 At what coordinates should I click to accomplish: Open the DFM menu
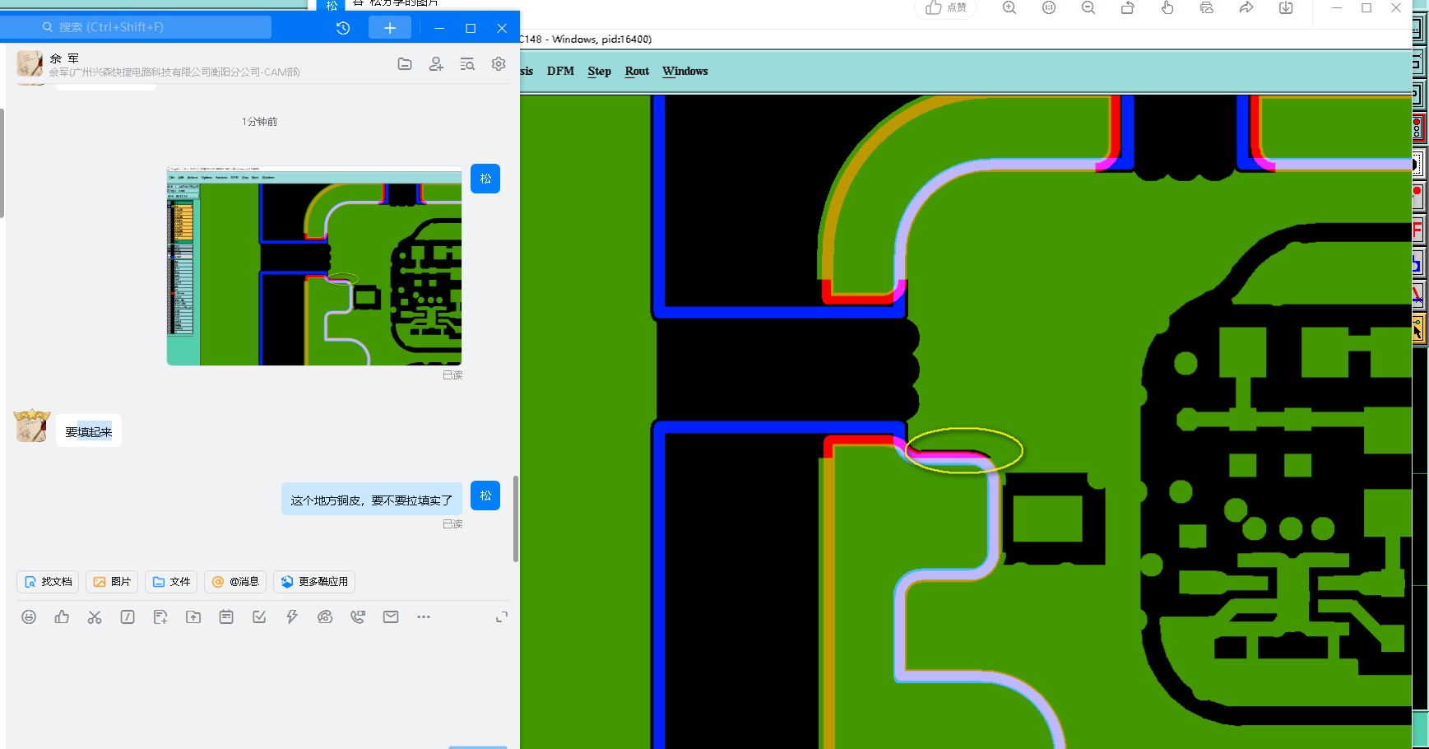[x=560, y=71]
